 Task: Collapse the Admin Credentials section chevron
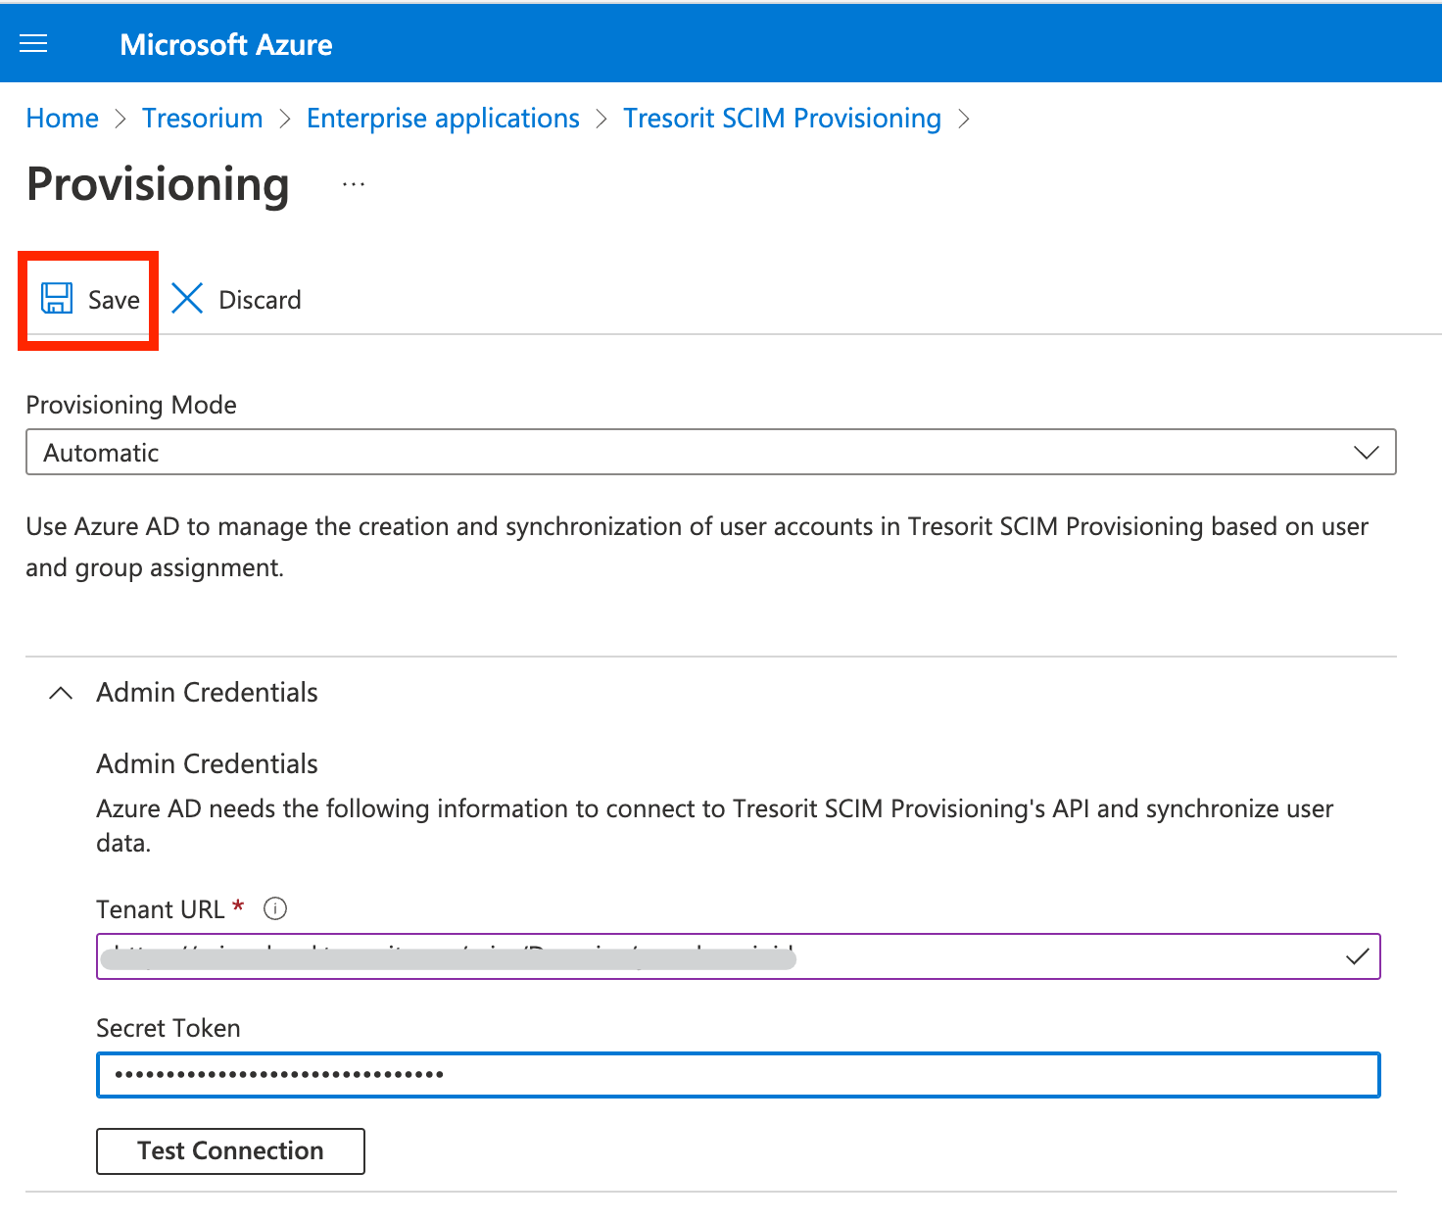click(x=61, y=693)
